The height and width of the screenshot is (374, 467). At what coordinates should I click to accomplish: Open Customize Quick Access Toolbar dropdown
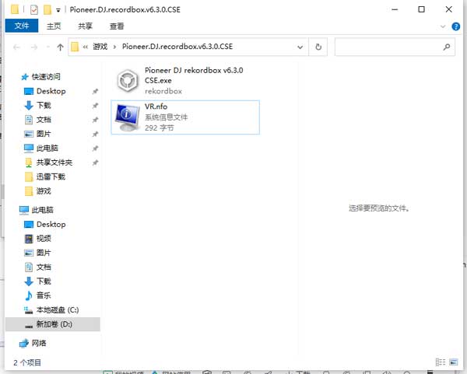coord(58,10)
